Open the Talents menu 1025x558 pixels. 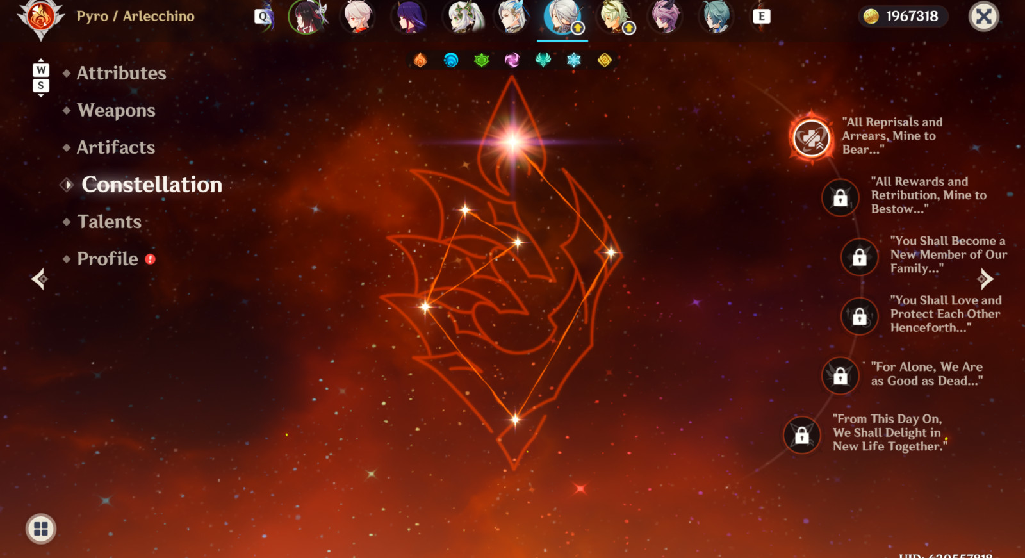point(110,222)
